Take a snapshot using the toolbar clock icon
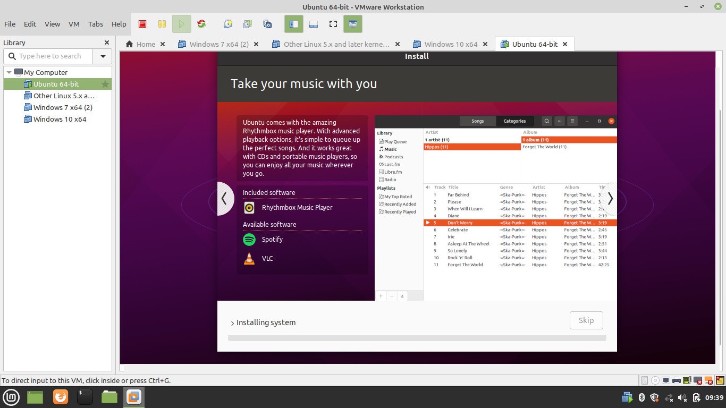 click(x=228, y=24)
